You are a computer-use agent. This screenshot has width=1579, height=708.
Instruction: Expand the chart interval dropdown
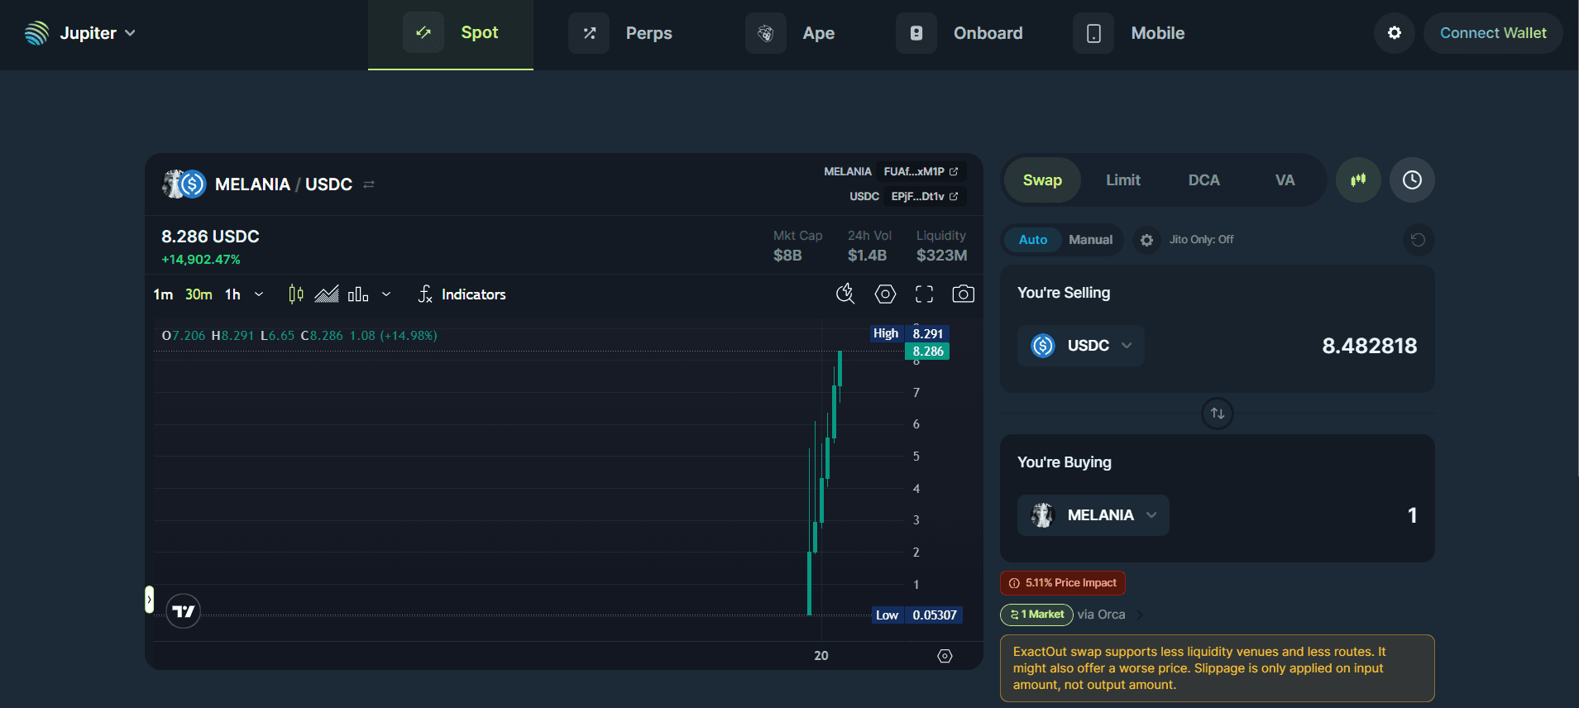(x=259, y=294)
